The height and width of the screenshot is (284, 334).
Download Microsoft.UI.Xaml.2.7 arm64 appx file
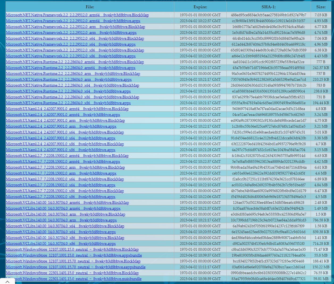click(63, 161)
